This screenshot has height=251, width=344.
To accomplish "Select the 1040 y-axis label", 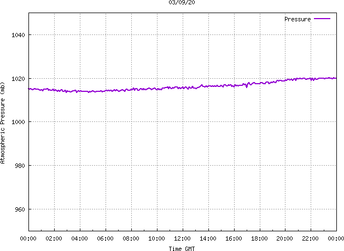I will (18, 35).
